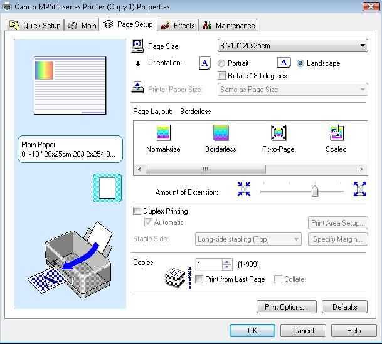Click the Landscape orientation page icon
The height and width of the screenshot is (344, 382).
284,63
